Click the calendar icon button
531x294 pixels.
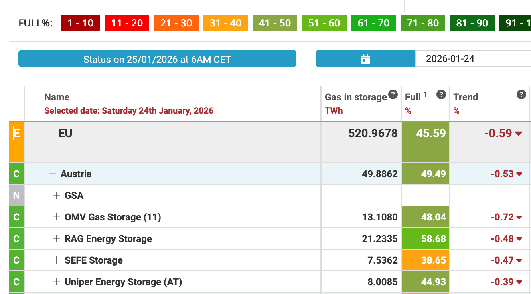pos(365,59)
